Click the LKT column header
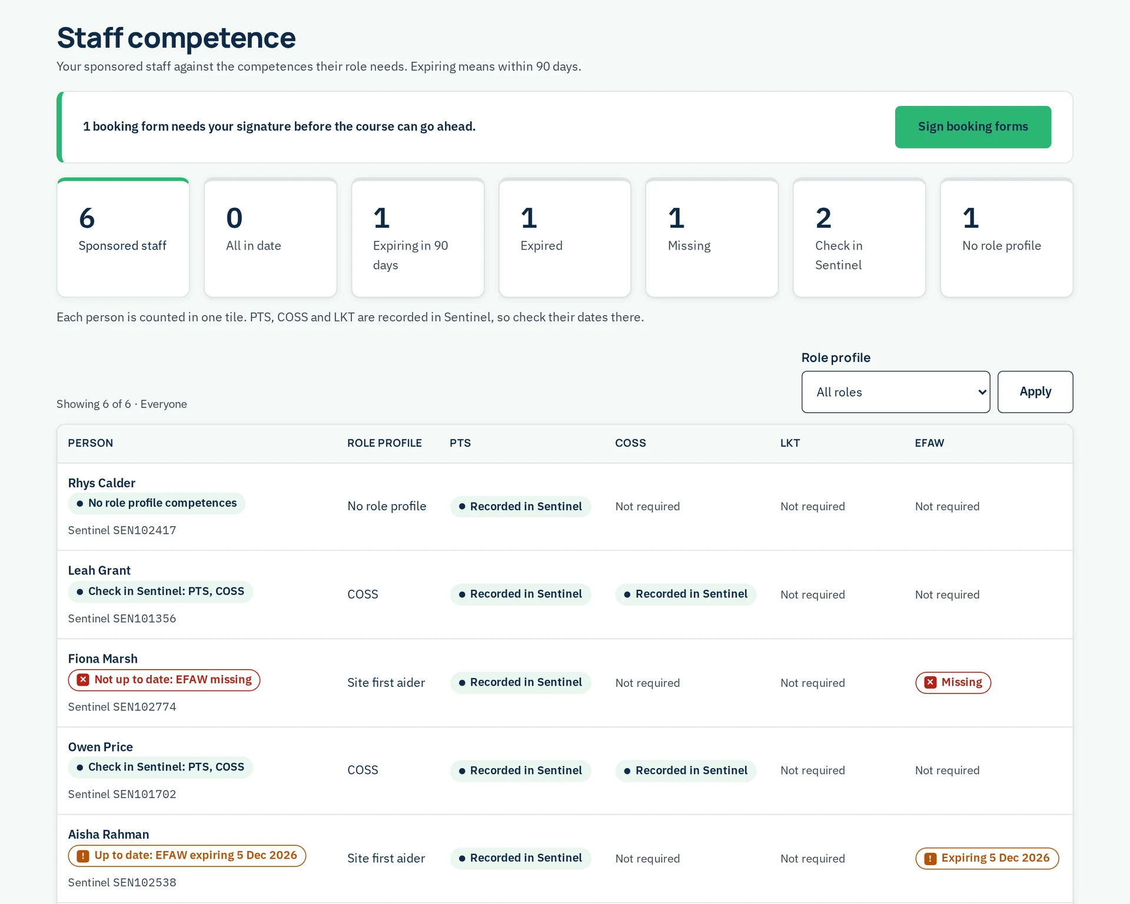Screen dimensions: 1130x904 pyautogui.click(x=790, y=443)
